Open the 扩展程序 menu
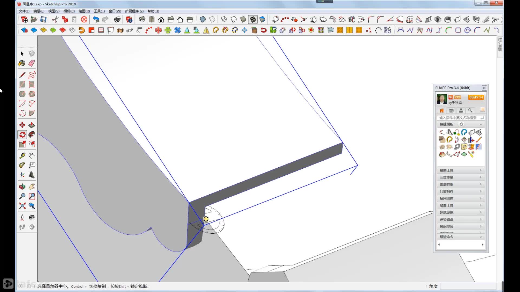This screenshot has width=520, height=292. pos(134,11)
